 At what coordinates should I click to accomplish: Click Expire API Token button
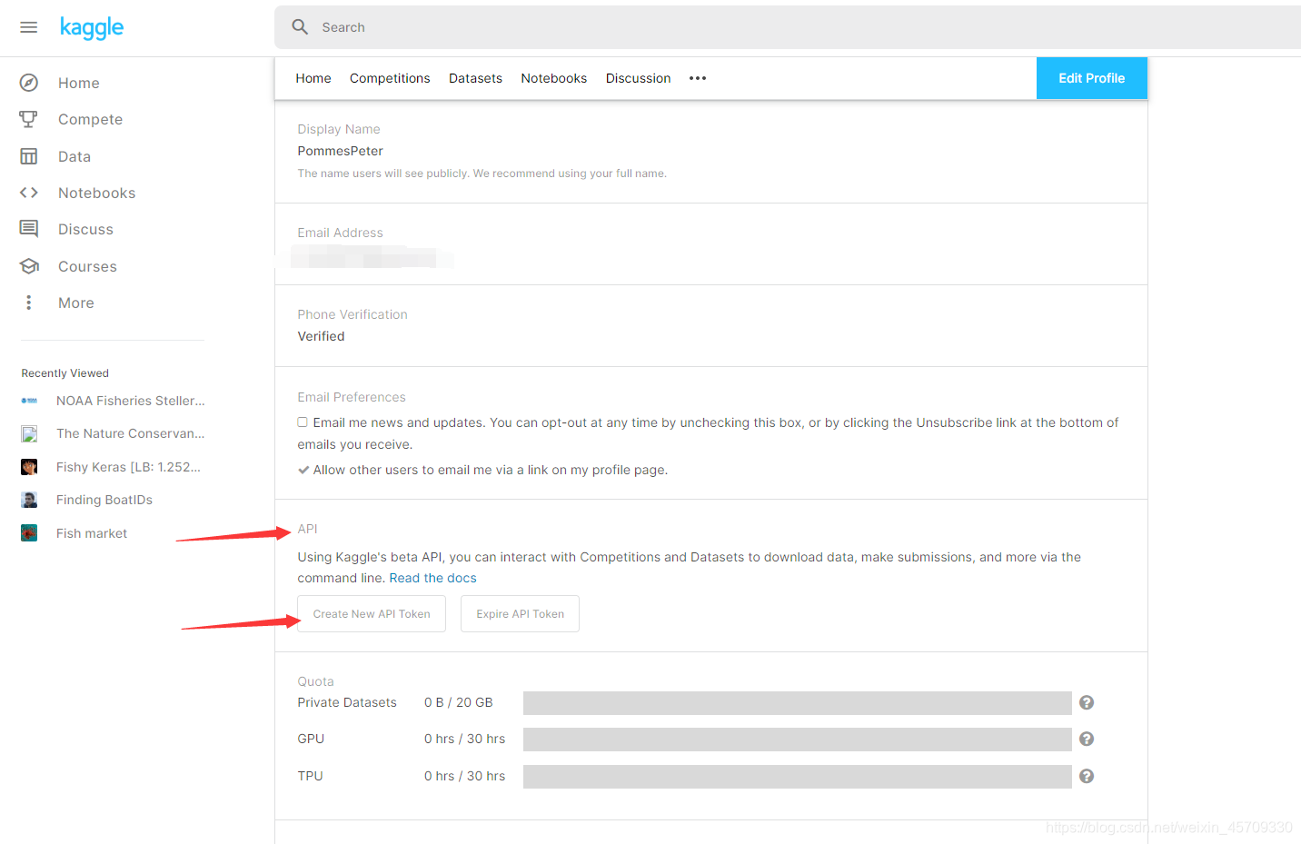tap(520, 614)
